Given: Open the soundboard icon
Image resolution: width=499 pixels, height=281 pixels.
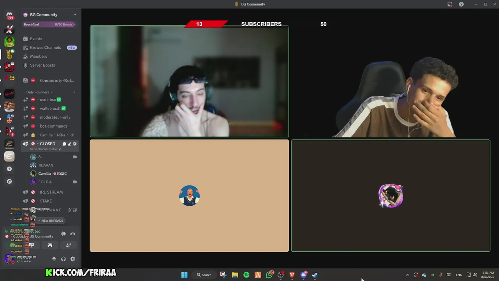Looking at the screenshot, I should pyautogui.click(x=69, y=245).
